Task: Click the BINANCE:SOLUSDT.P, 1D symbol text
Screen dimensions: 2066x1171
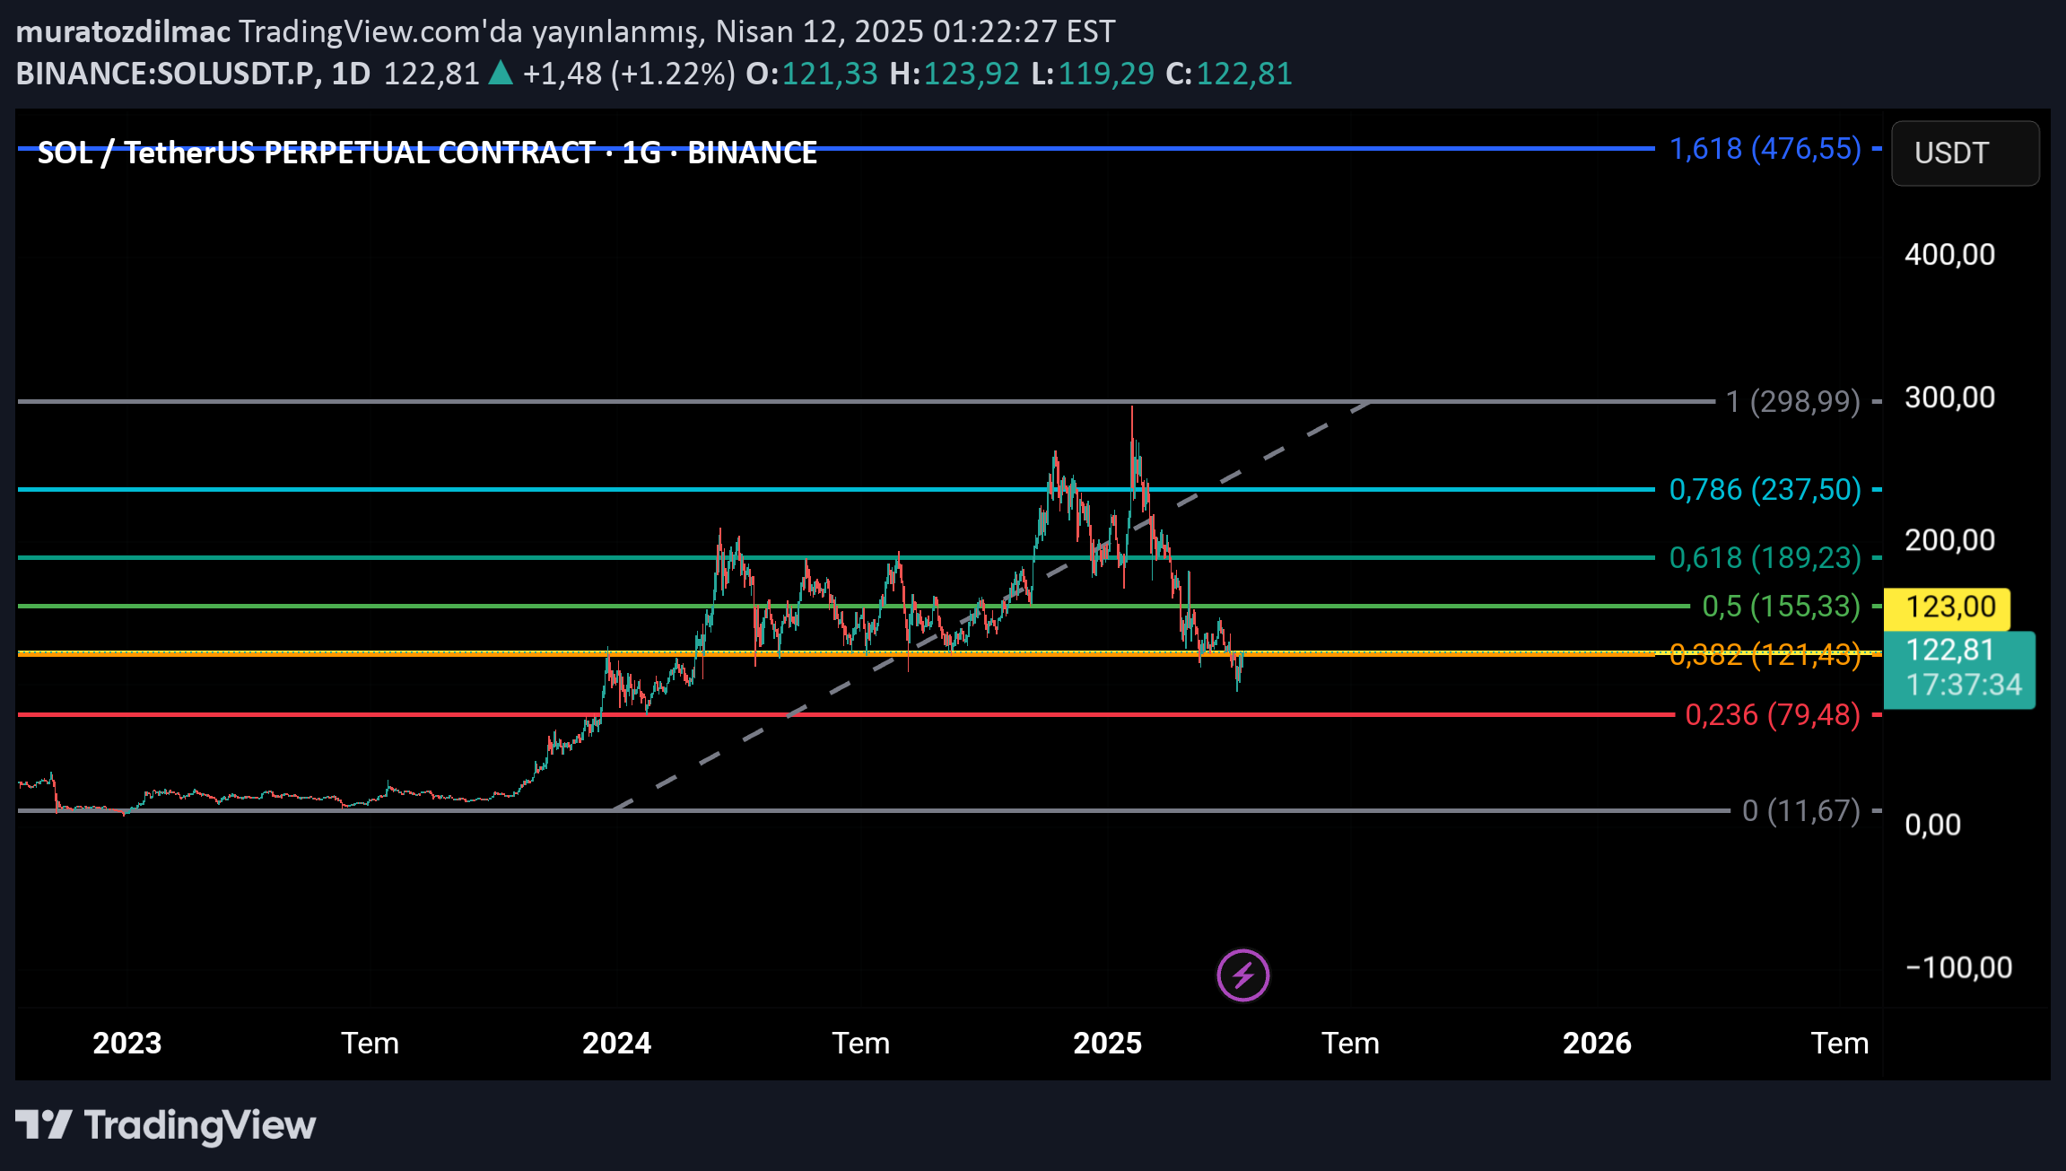Action: coord(193,74)
